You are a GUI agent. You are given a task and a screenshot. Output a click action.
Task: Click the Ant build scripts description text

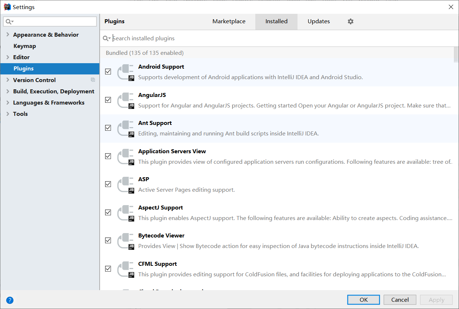tap(228, 134)
